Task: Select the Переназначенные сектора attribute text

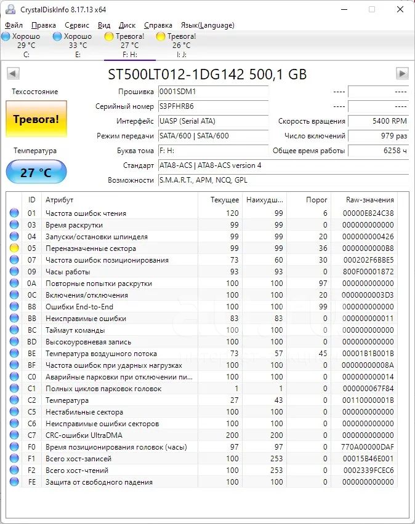Action: click(91, 248)
